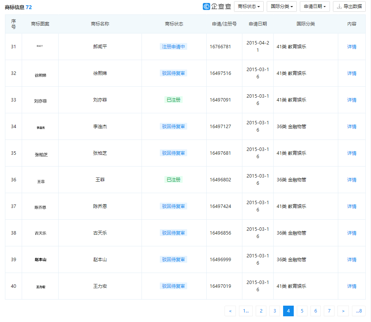Click registration number 16497019
The image size is (371, 322).
(220, 286)
